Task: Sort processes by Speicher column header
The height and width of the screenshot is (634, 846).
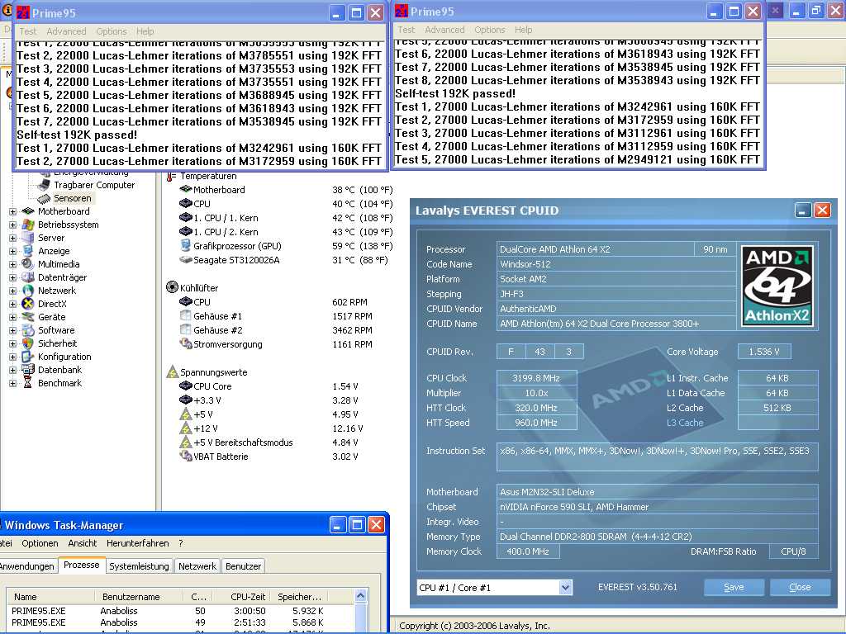Action: 299,597
